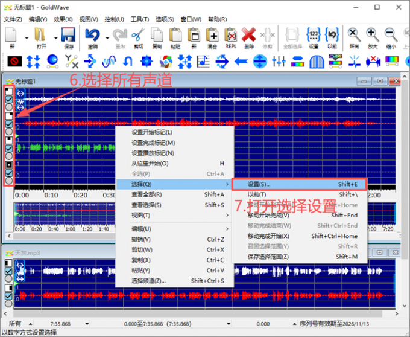Open the 所有 up-arrow menu in status bar
410x337 pixels.
(30, 324)
